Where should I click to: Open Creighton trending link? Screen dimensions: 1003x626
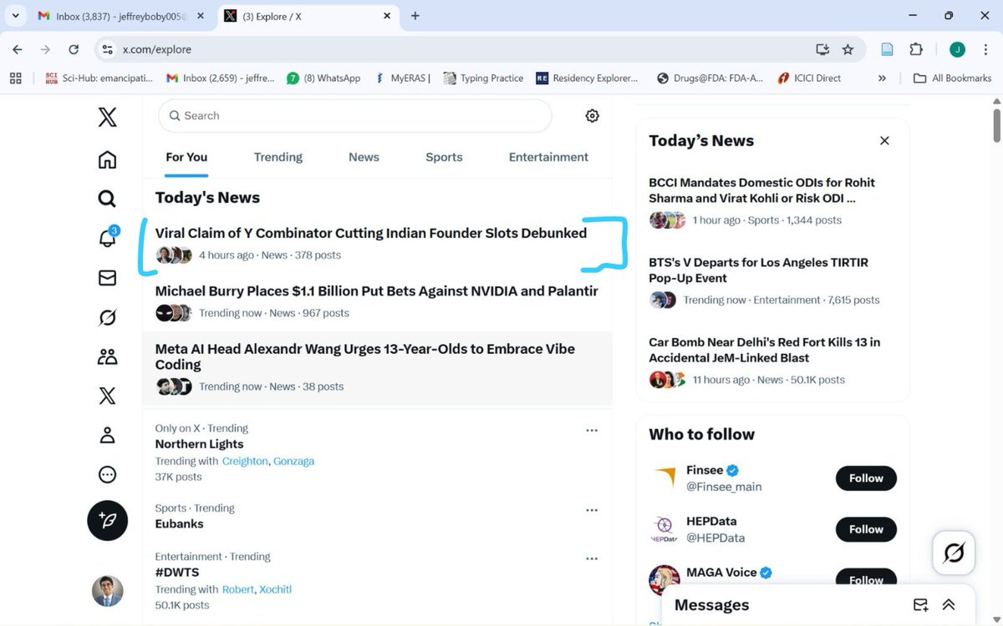click(245, 461)
